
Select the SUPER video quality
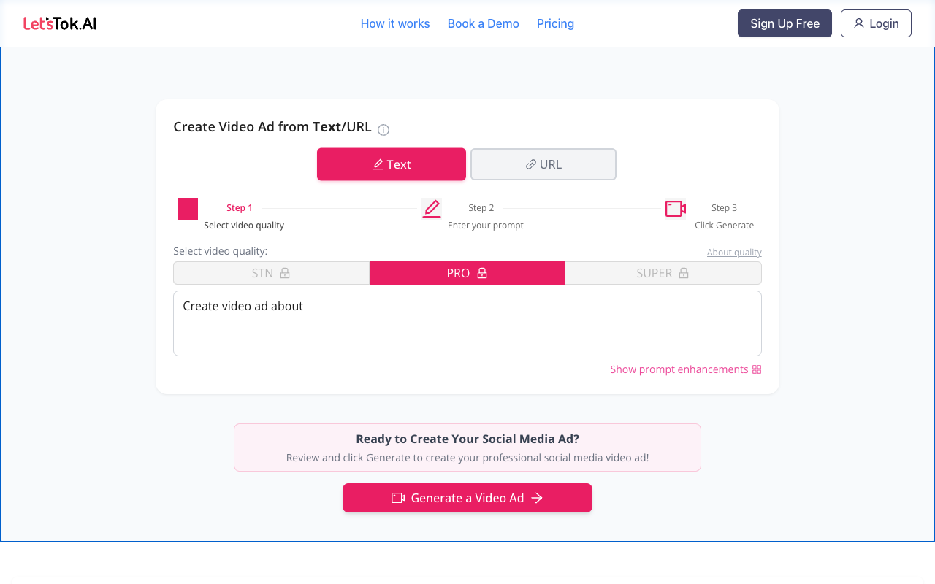(655, 272)
